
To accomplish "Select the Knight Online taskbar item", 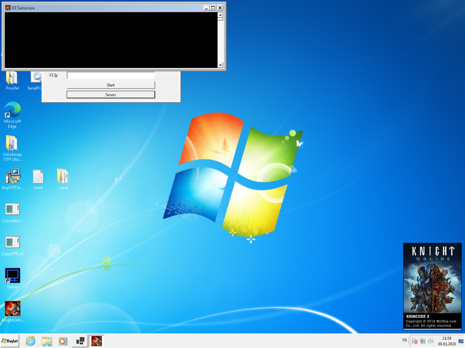I will (97, 341).
